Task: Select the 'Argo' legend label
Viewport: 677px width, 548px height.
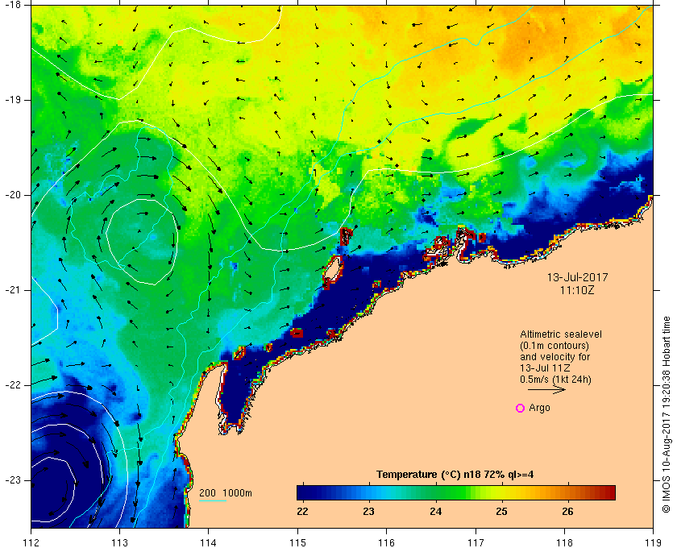Action: (539, 408)
